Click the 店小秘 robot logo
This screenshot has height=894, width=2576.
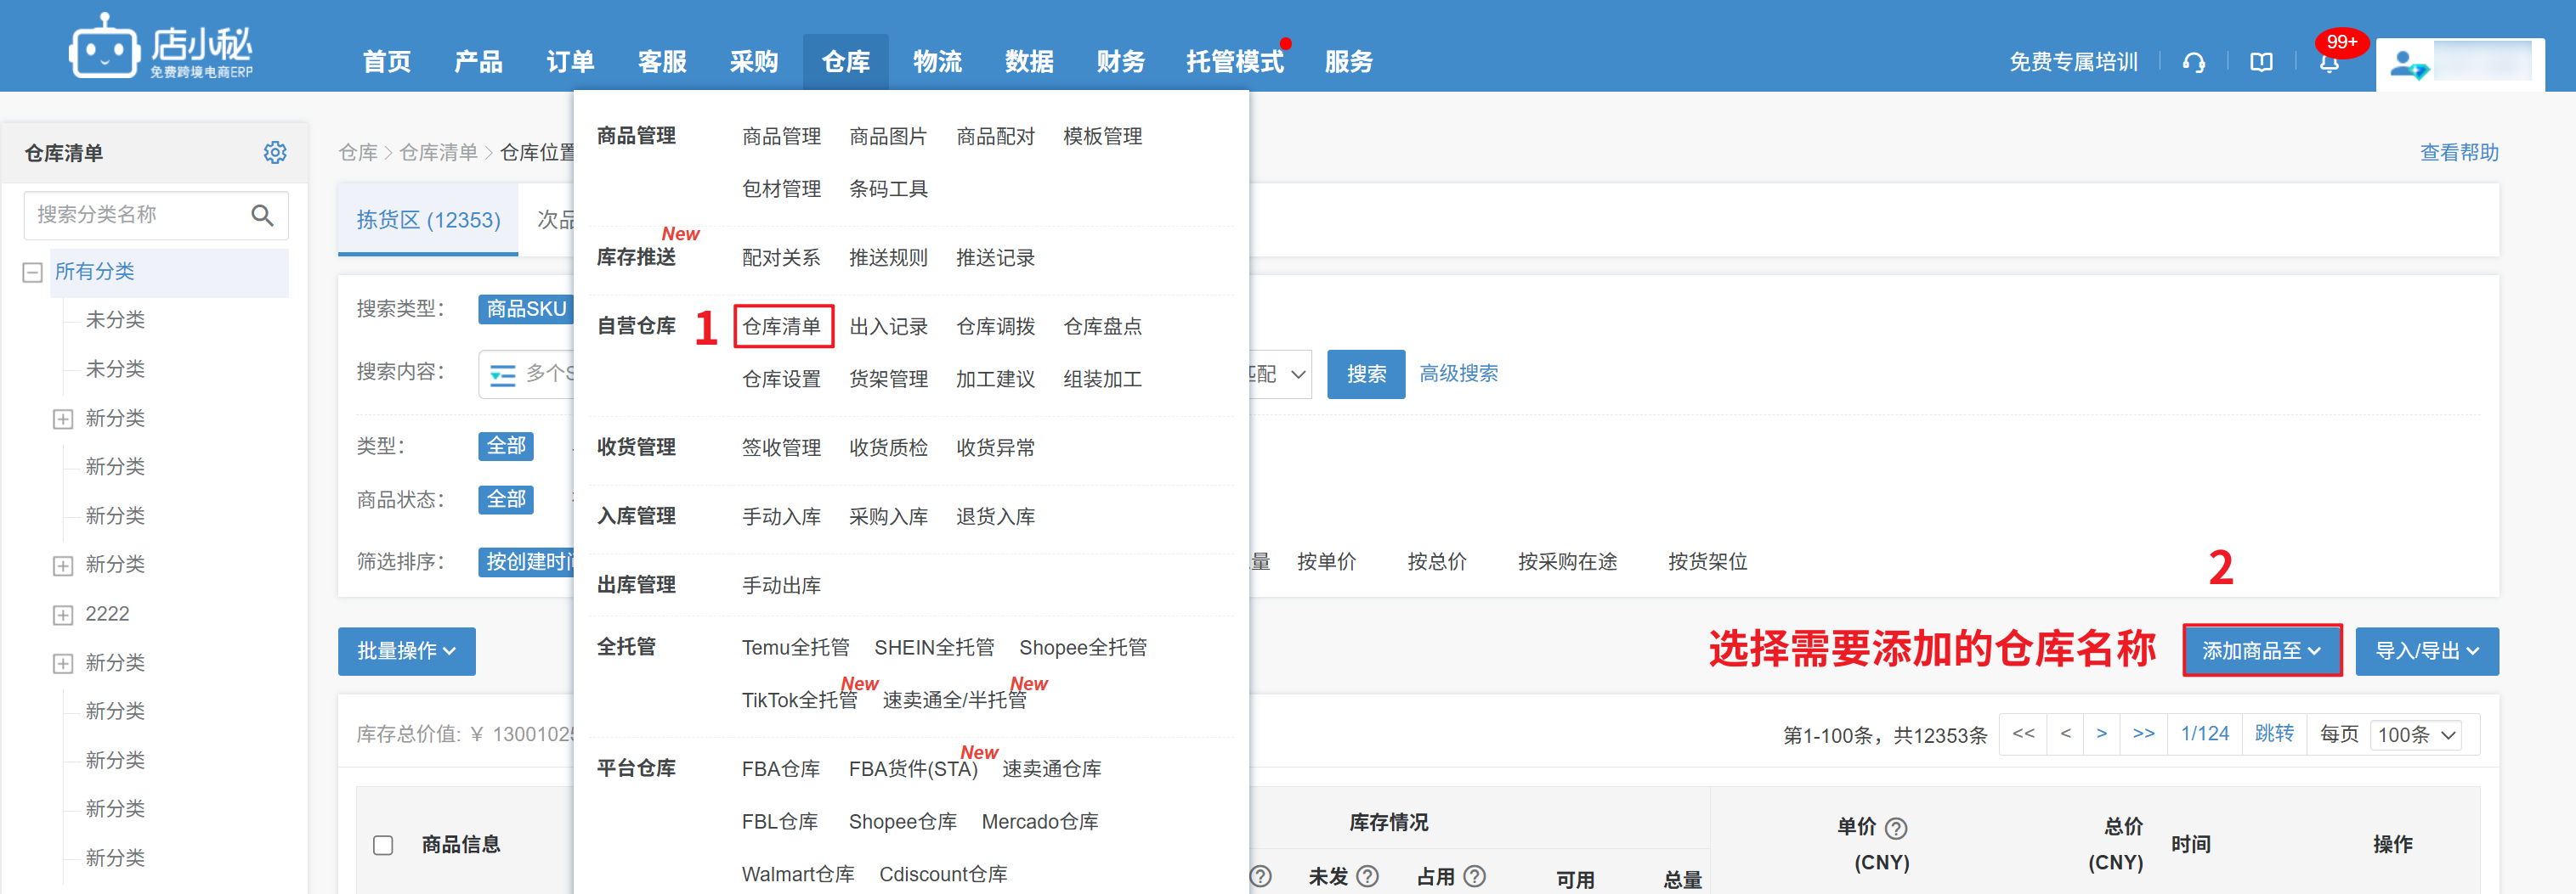point(103,47)
